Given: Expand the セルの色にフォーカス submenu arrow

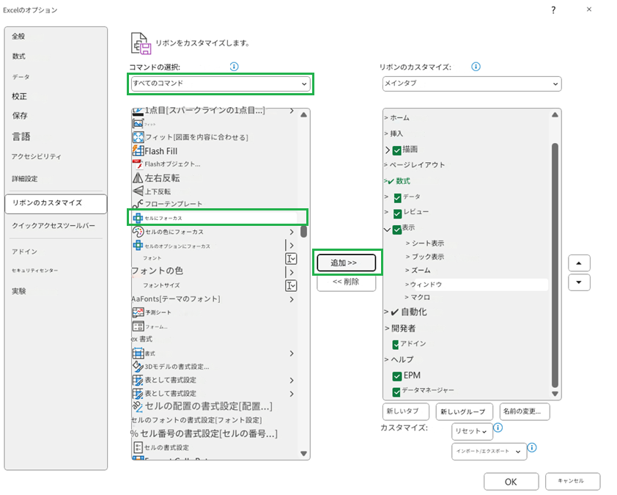Looking at the screenshot, I should [x=292, y=232].
